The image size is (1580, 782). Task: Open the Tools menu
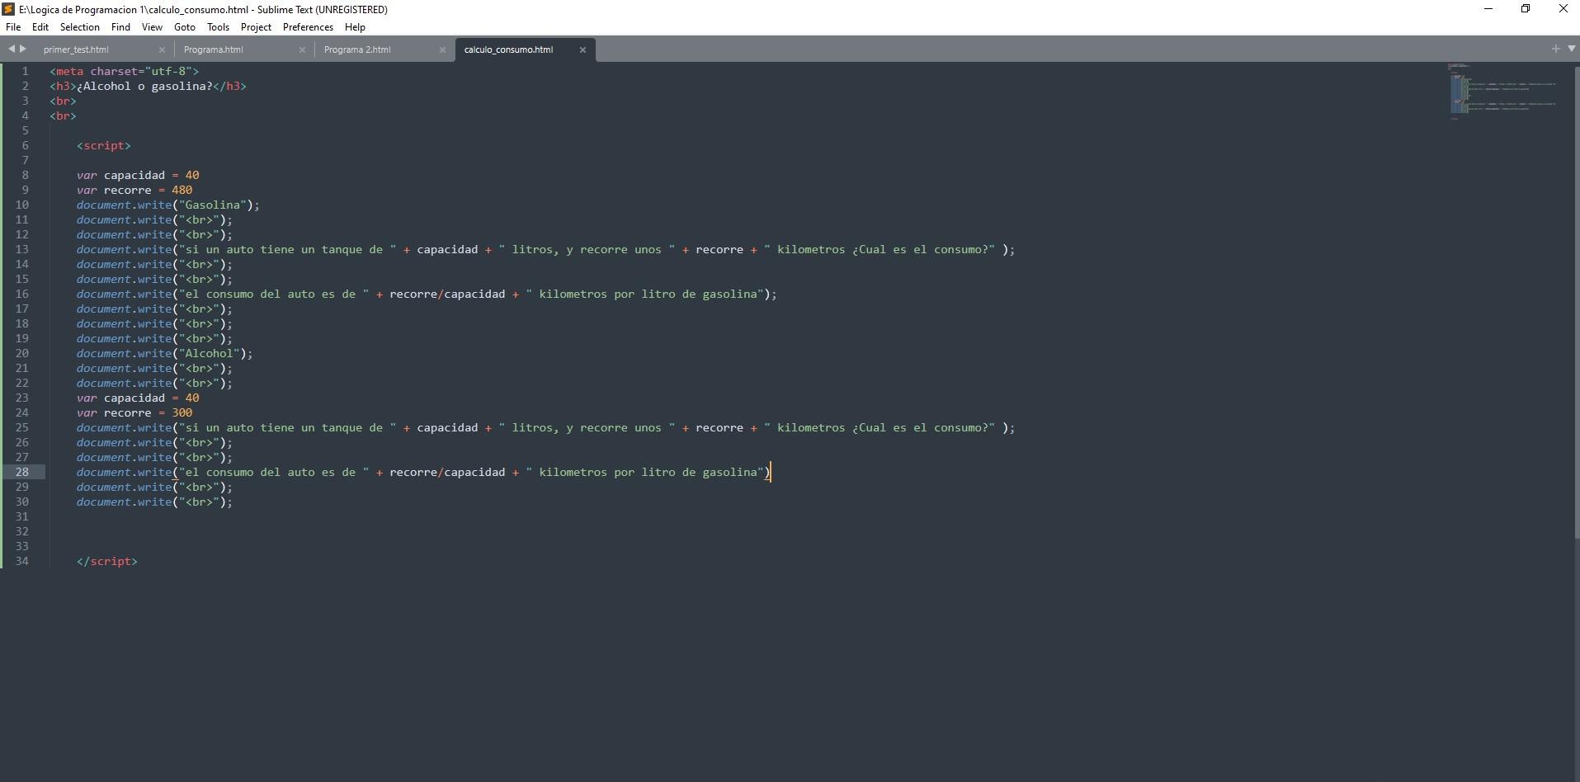218,27
